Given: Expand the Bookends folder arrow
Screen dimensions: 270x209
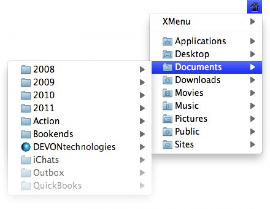Looking at the screenshot, I should coord(142,134).
